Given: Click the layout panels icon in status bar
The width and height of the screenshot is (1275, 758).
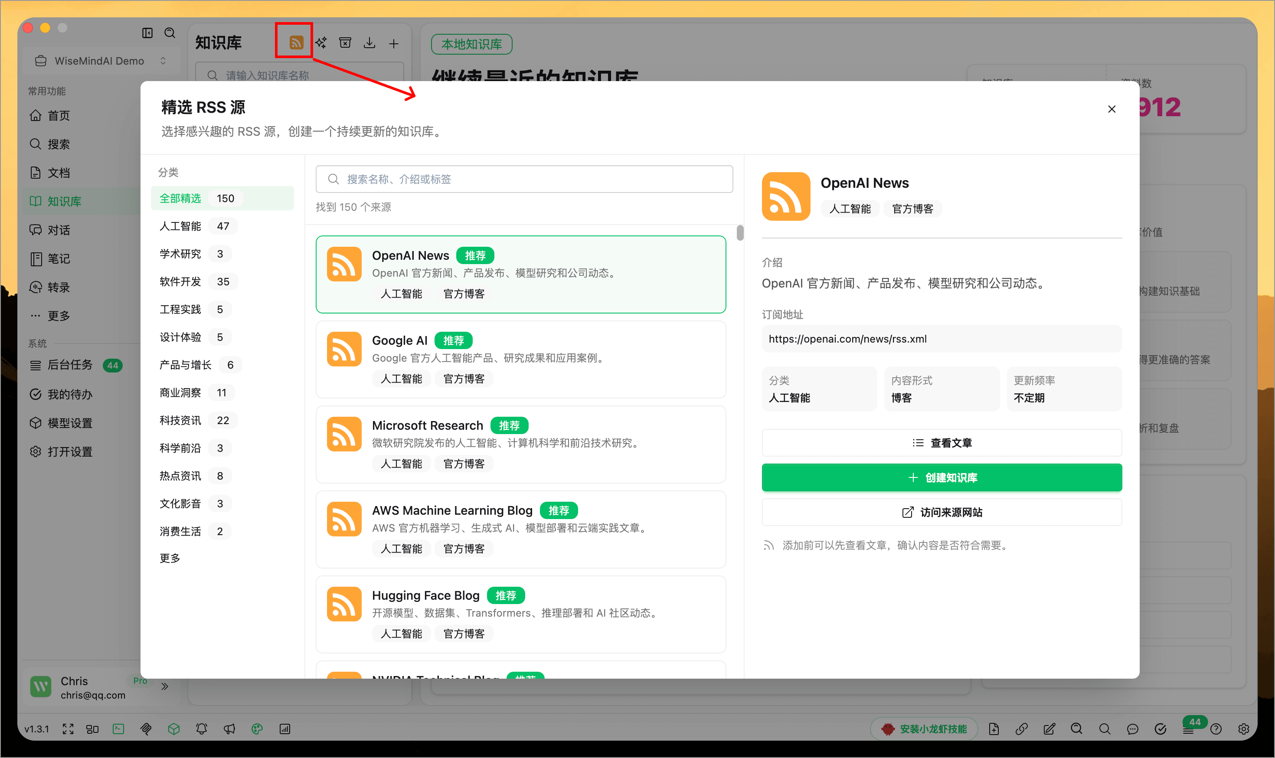Looking at the screenshot, I should (x=92, y=729).
